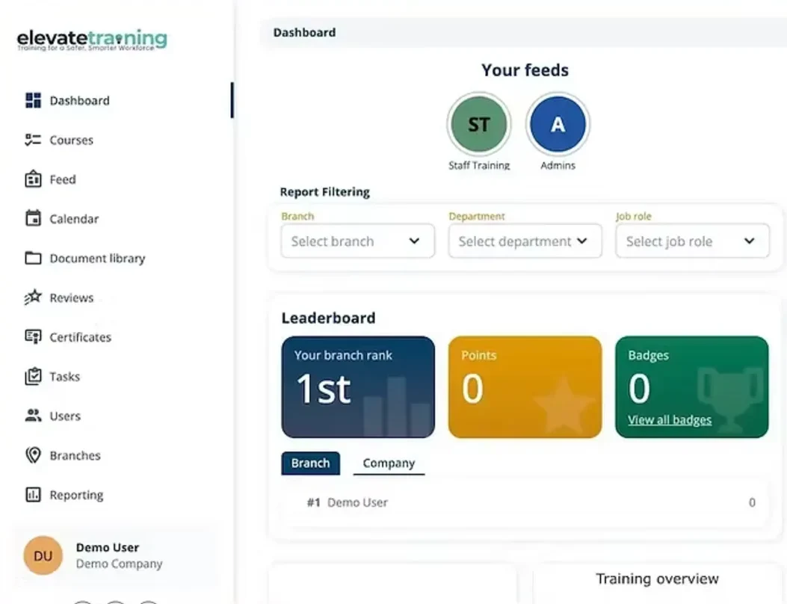Screen dimensions: 787x604
Task: Click the Certificates icon in sidebar
Action: tap(33, 337)
